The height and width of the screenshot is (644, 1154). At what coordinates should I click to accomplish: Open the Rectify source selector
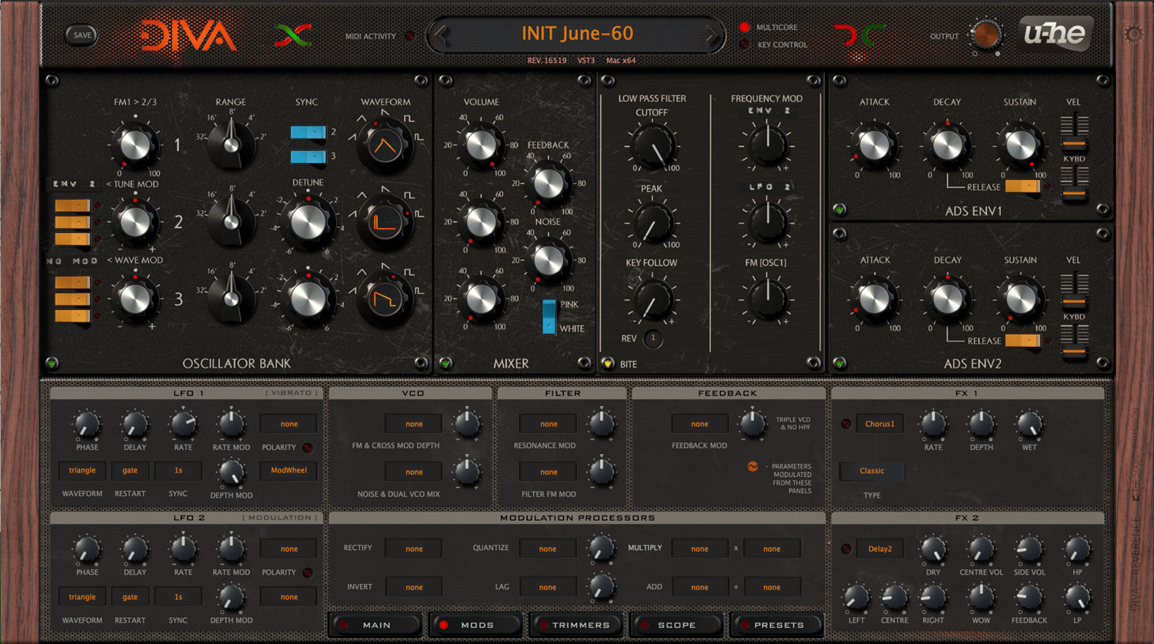click(x=414, y=549)
